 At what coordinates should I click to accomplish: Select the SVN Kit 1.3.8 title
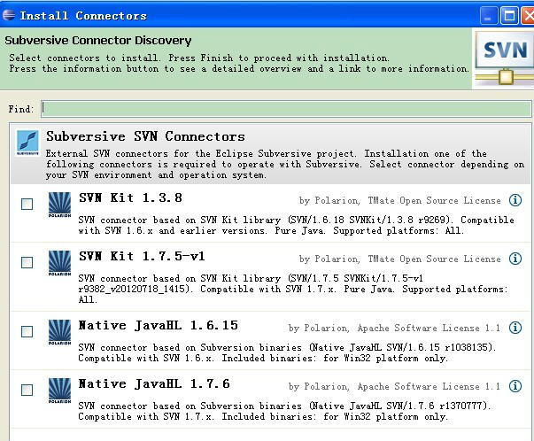(x=130, y=197)
